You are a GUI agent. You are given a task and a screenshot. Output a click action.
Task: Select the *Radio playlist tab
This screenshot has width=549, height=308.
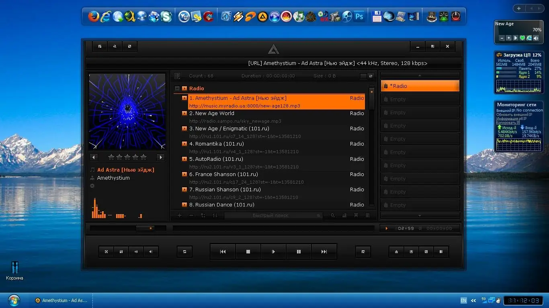click(420, 85)
